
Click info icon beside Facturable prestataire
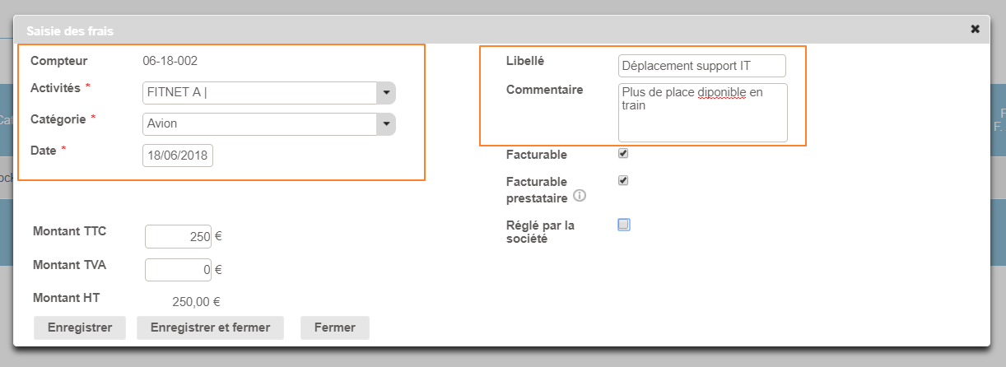tap(579, 196)
